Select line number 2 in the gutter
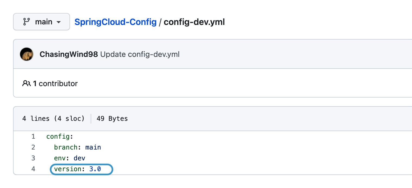The image size is (412, 188). [x=33, y=147]
